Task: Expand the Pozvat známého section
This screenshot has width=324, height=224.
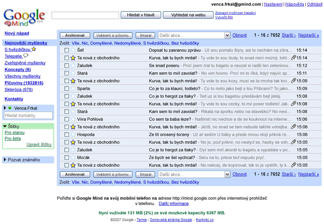Action: (x=5, y=160)
